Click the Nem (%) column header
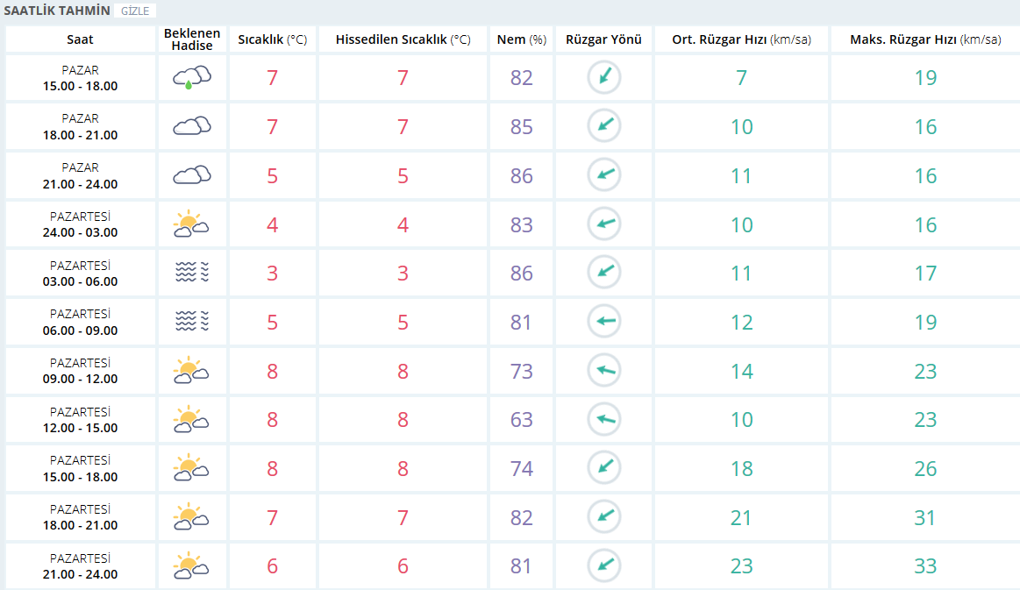Screen dimensions: 1020x590 pyautogui.click(x=521, y=39)
